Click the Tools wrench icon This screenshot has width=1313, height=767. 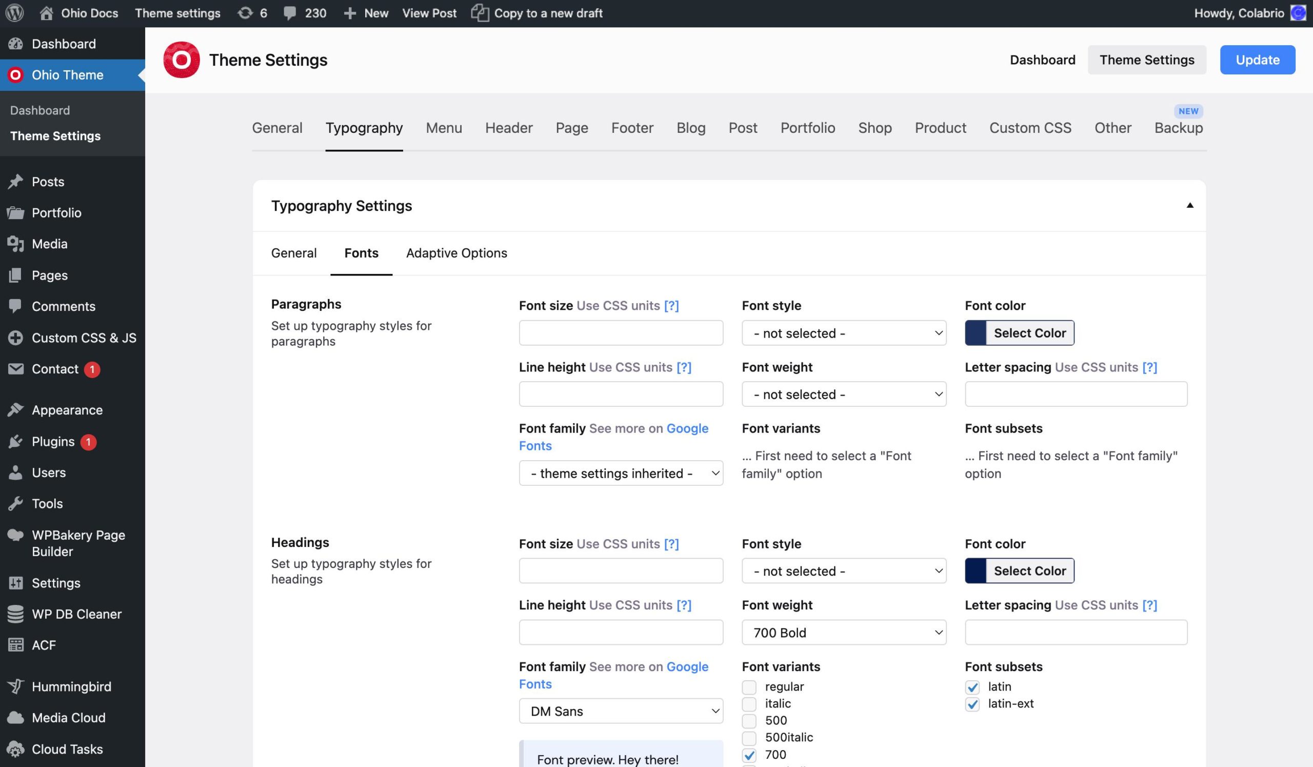15,503
